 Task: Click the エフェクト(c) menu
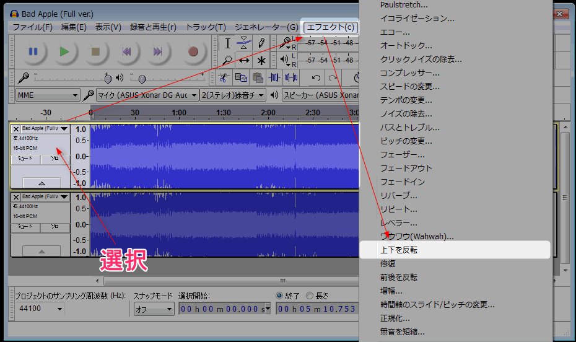[330, 27]
